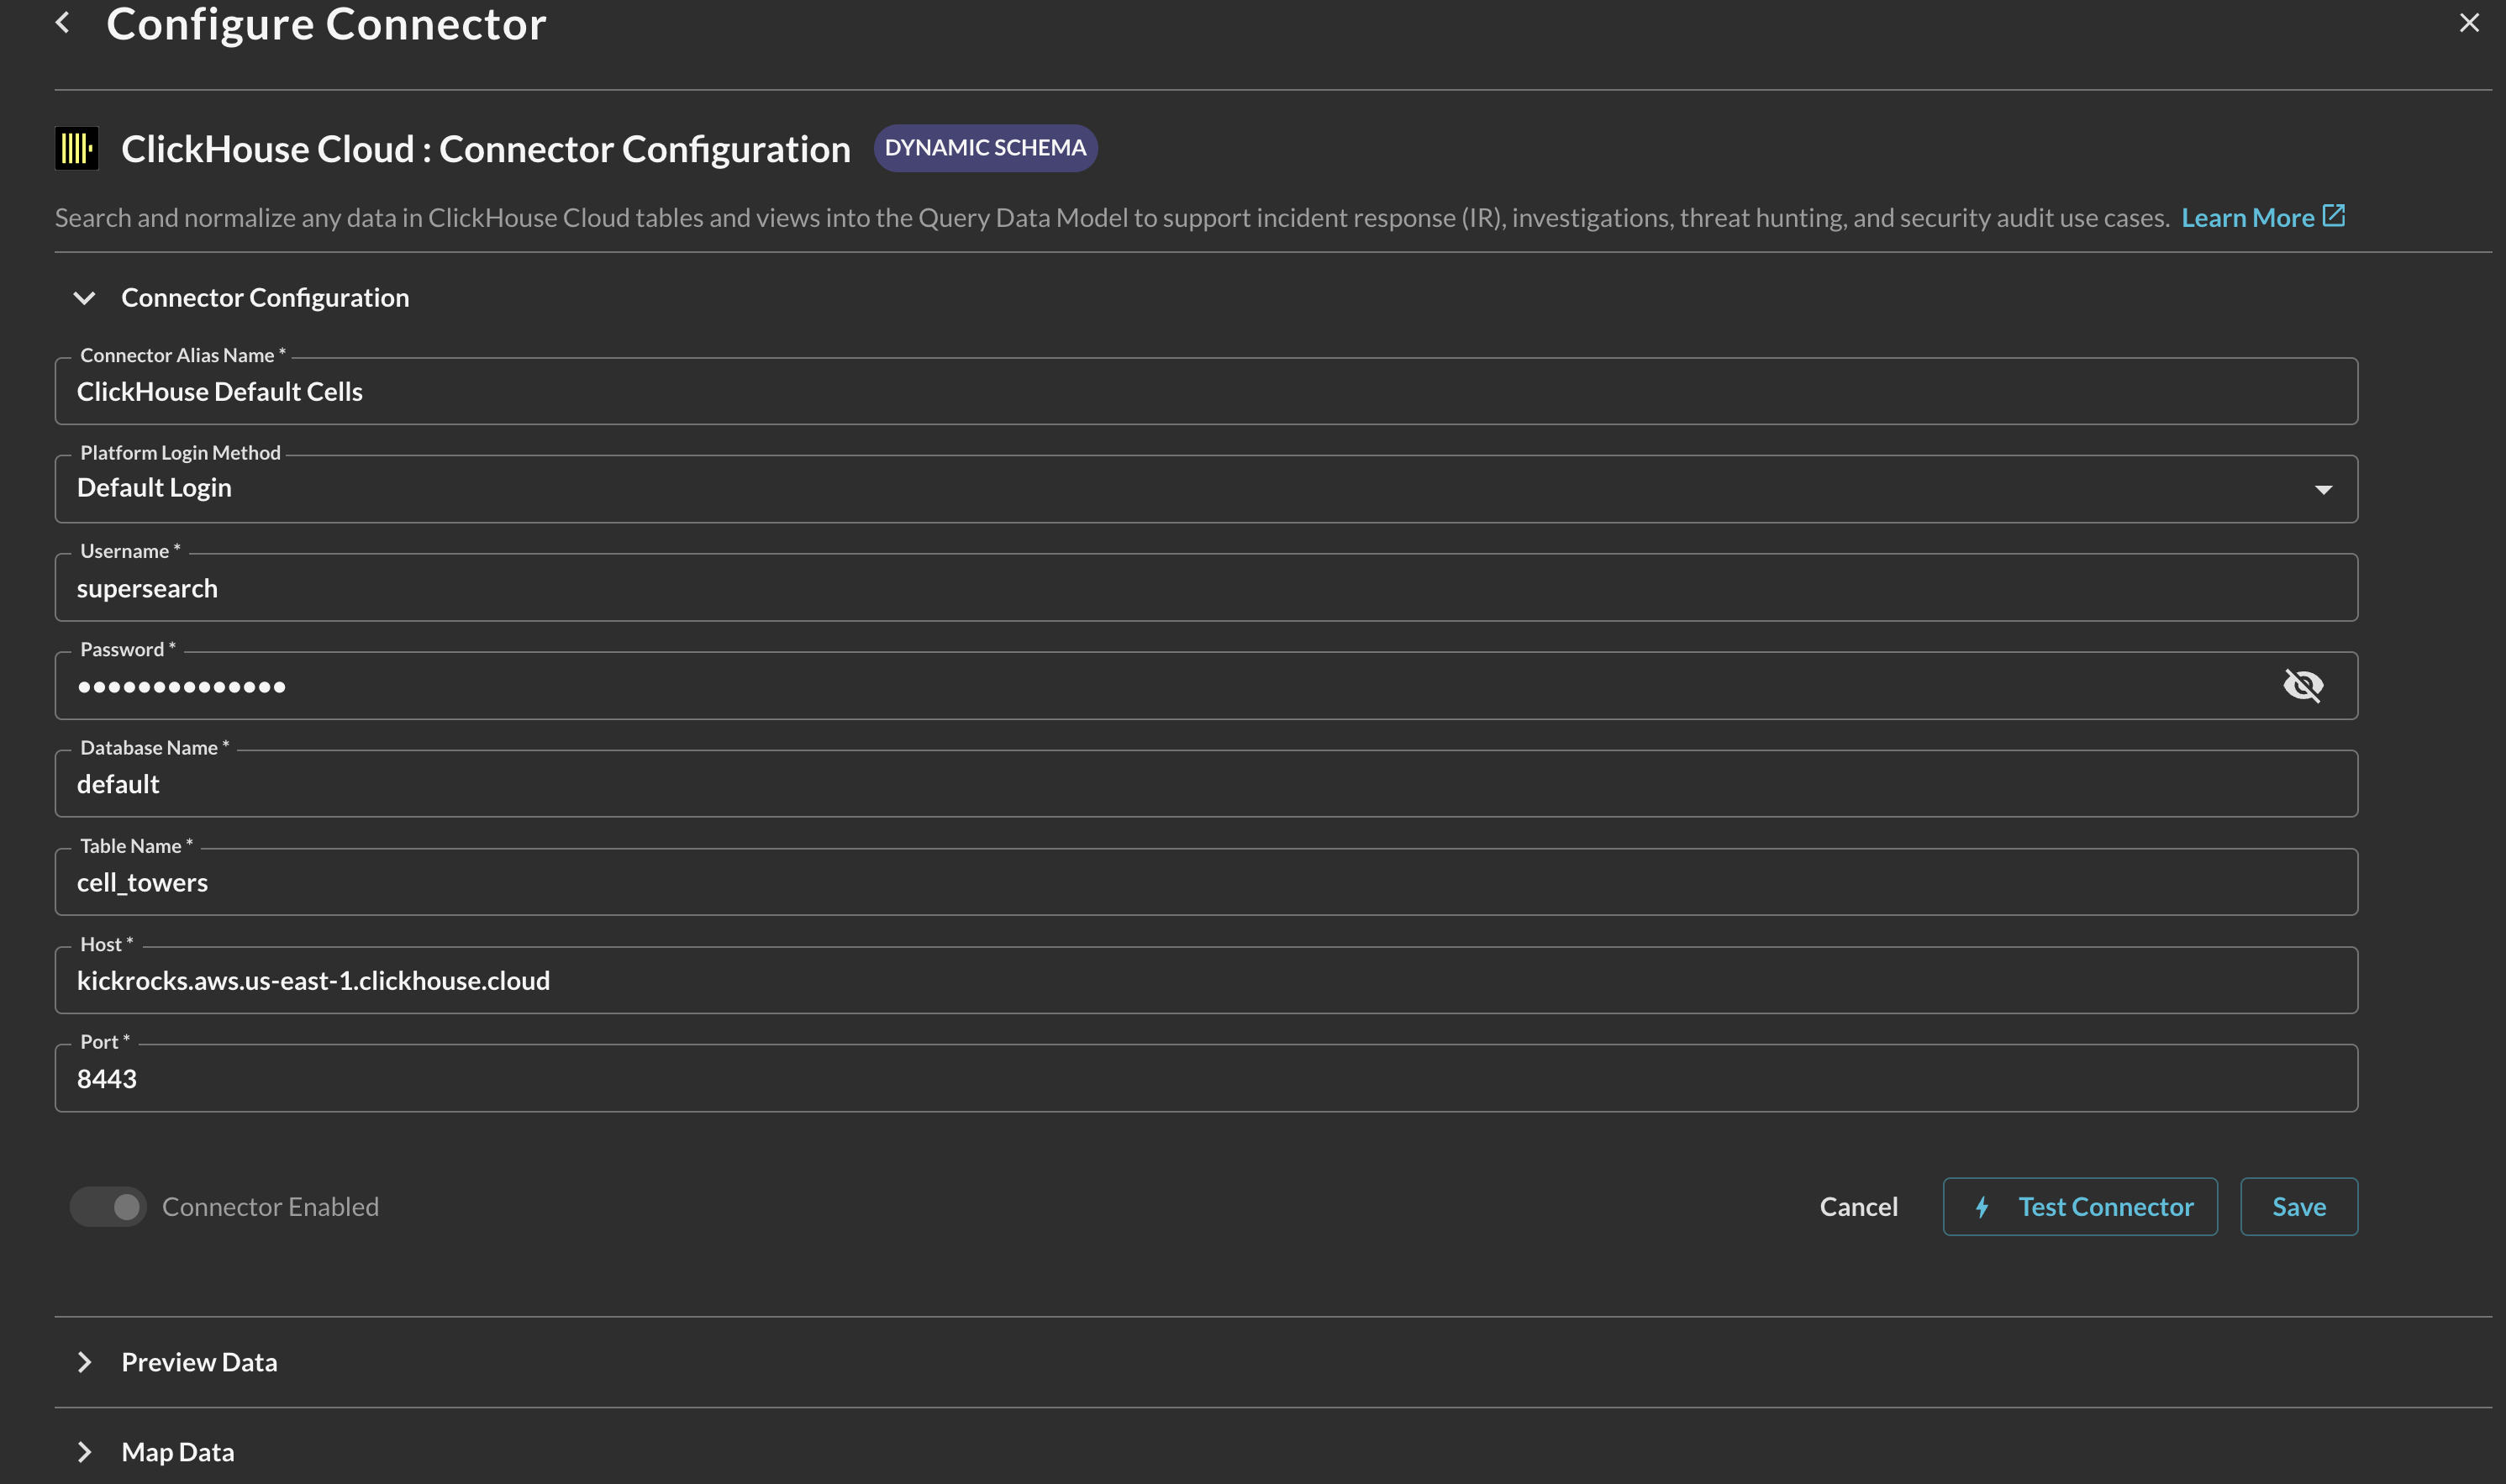Image resolution: width=2506 pixels, height=1484 pixels.
Task: Edit the Database Name field
Action: coord(1206,784)
